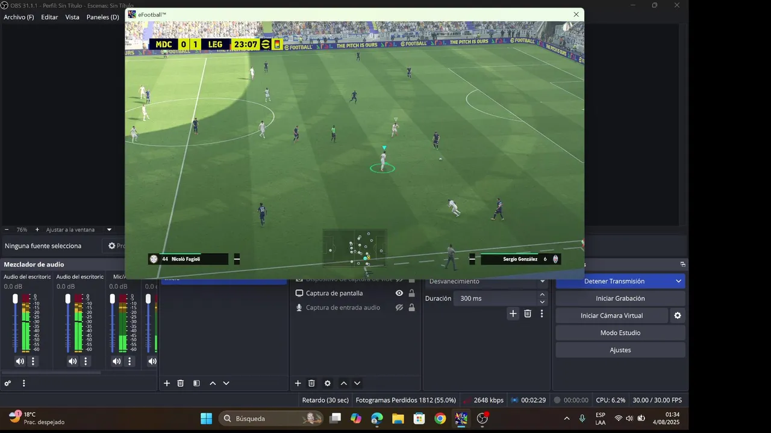Click audio mixer horizontal scrollbar
Viewport: 771px width, 433px height.
pos(52,373)
